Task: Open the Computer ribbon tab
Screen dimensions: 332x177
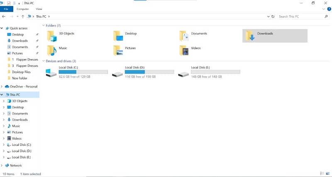Action: pyautogui.click(x=23, y=9)
